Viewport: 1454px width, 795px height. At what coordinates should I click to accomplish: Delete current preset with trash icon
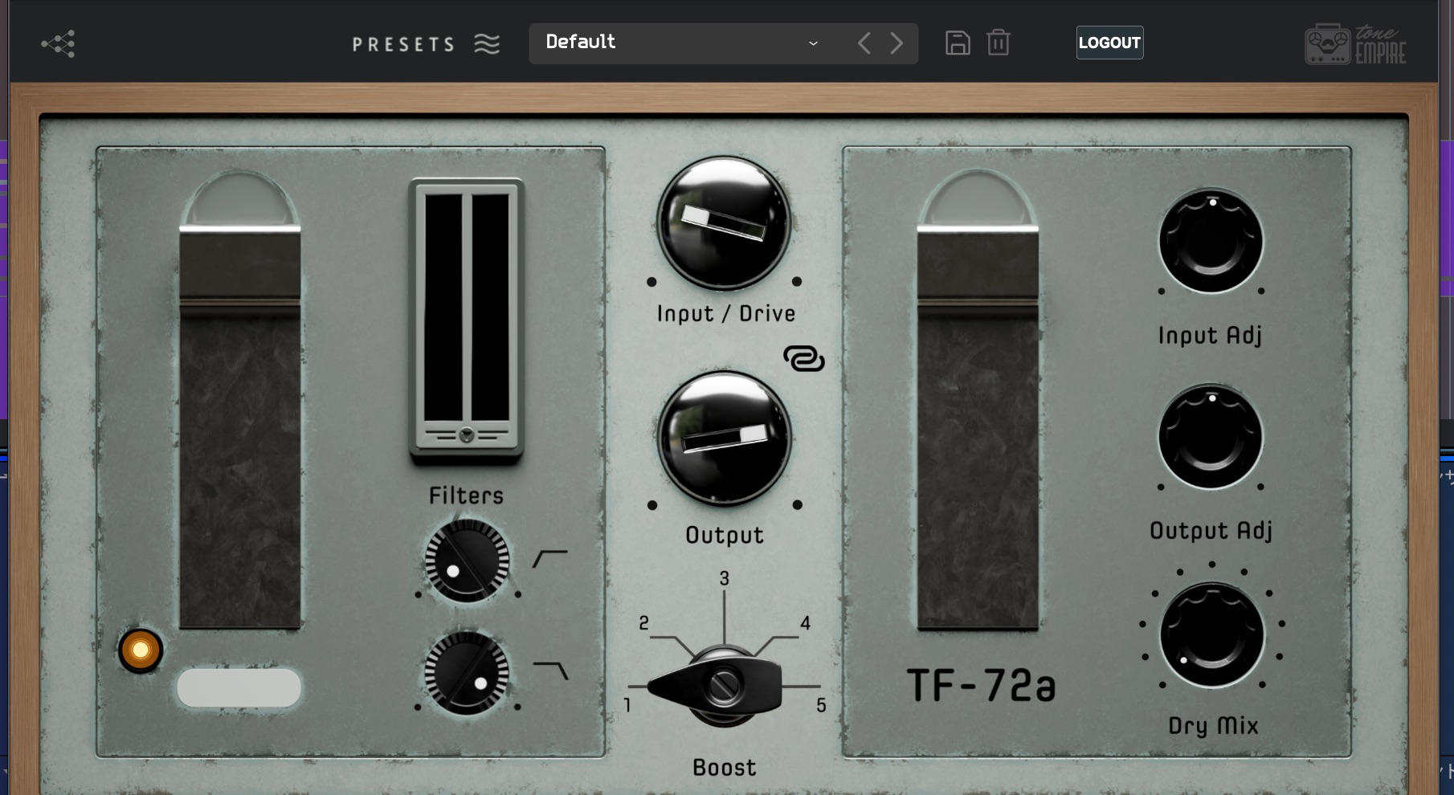point(999,43)
